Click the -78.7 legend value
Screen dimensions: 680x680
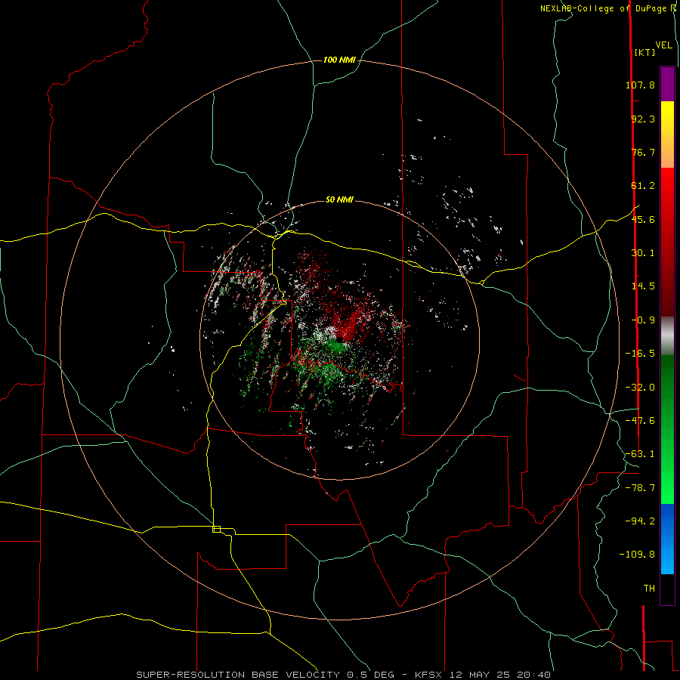tap(640, 488)
